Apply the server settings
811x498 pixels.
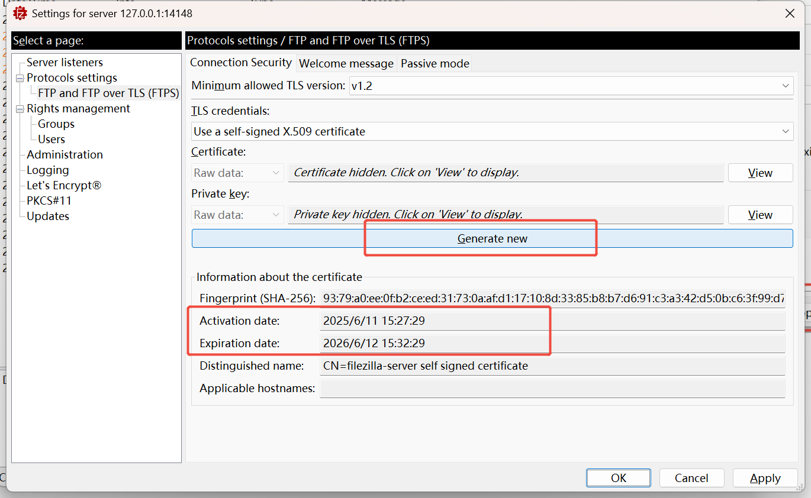[765, 478]
